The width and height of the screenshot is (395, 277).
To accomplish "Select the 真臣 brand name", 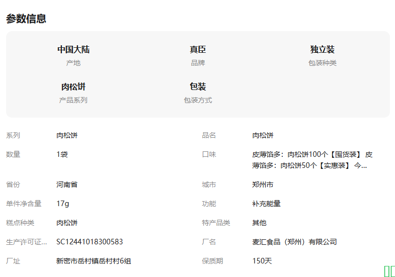I will coord(198,49).
